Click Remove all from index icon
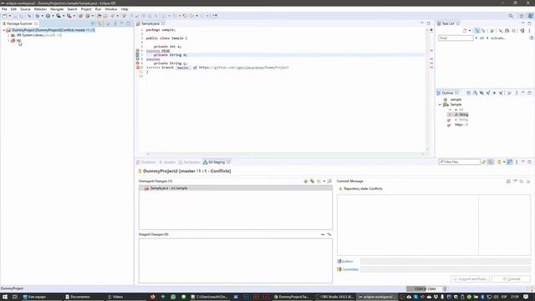This screenshot has height=301, width=535. tap(329, 234)
